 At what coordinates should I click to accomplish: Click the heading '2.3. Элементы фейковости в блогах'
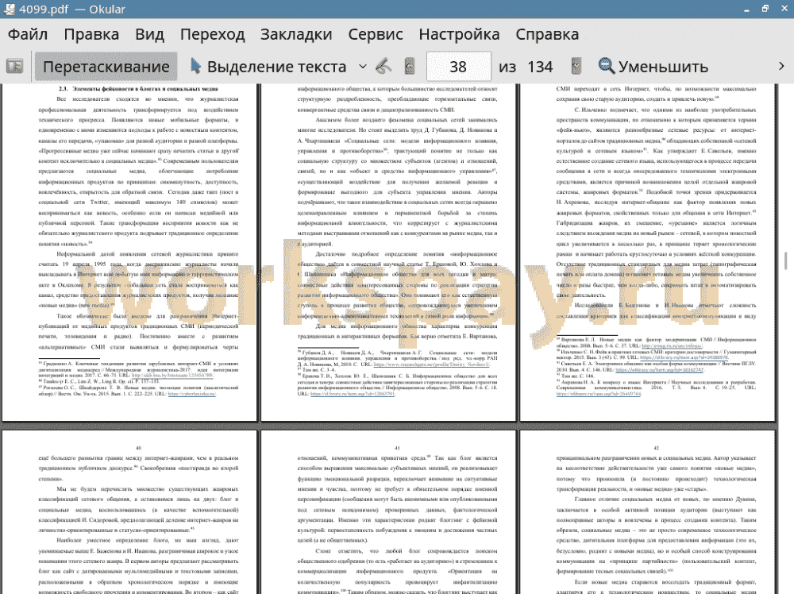pyautogui.click(x=138, y=89)
